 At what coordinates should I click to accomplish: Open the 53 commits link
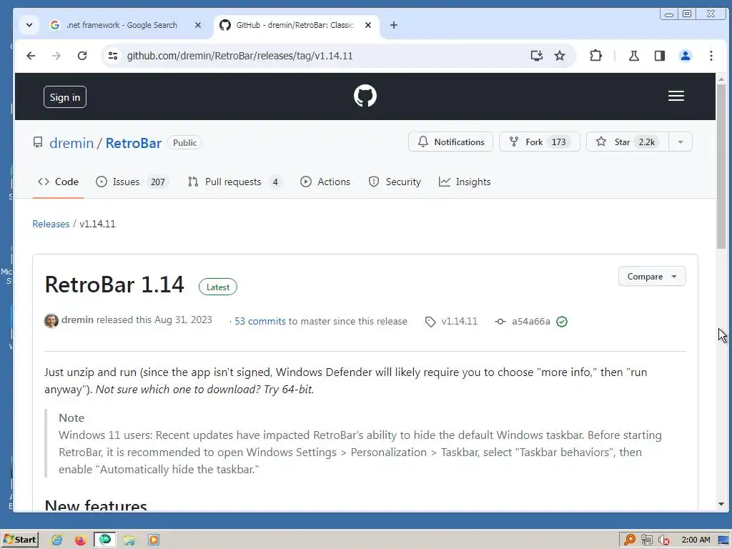tap(260, 322)
